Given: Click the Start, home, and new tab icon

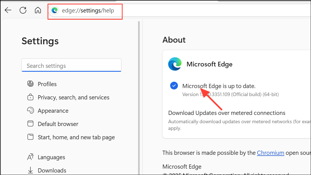Looking at the screenshot, I should (30, 137).
